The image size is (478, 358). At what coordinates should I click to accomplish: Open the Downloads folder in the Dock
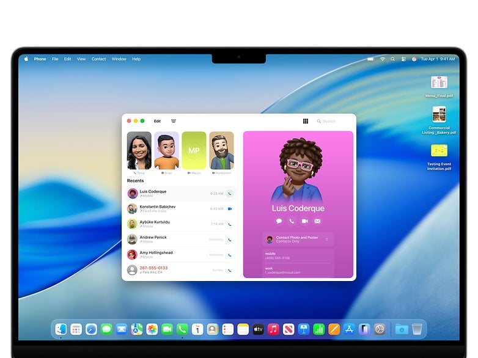coord(402,329)
